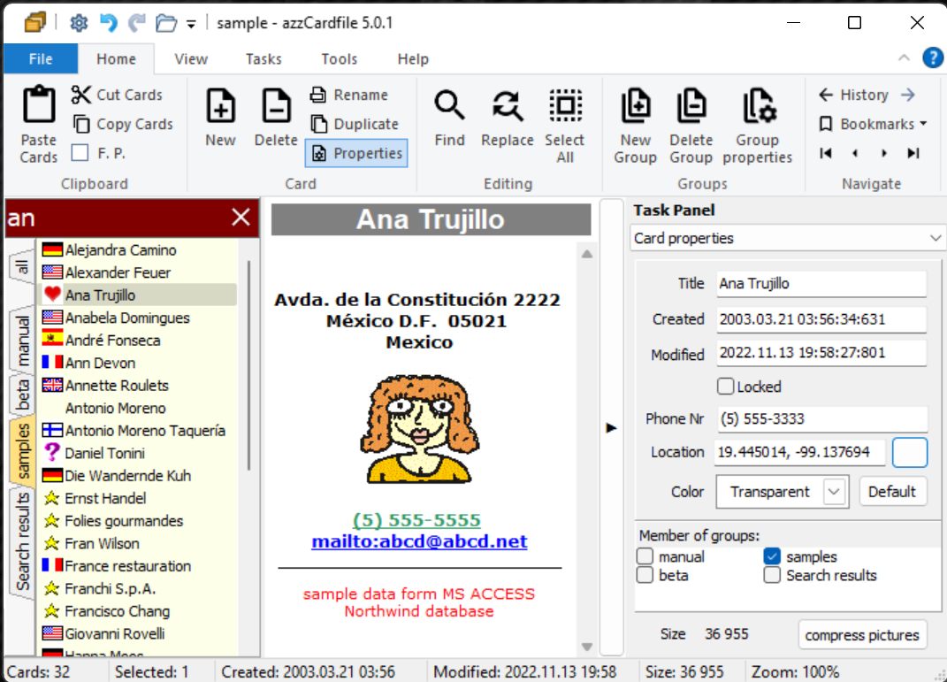Select Ernst Handel card in list
The width and height of the screenshot is (947, 682).
(139, 498)
